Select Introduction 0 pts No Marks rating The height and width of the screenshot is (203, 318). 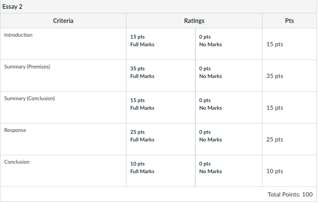point(229,44)
